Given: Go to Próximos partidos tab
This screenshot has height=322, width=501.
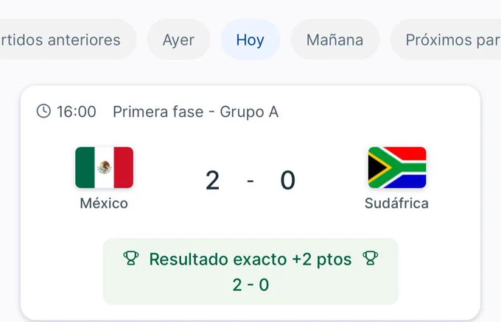Looking at the screenshot, I should pos(446,40).
